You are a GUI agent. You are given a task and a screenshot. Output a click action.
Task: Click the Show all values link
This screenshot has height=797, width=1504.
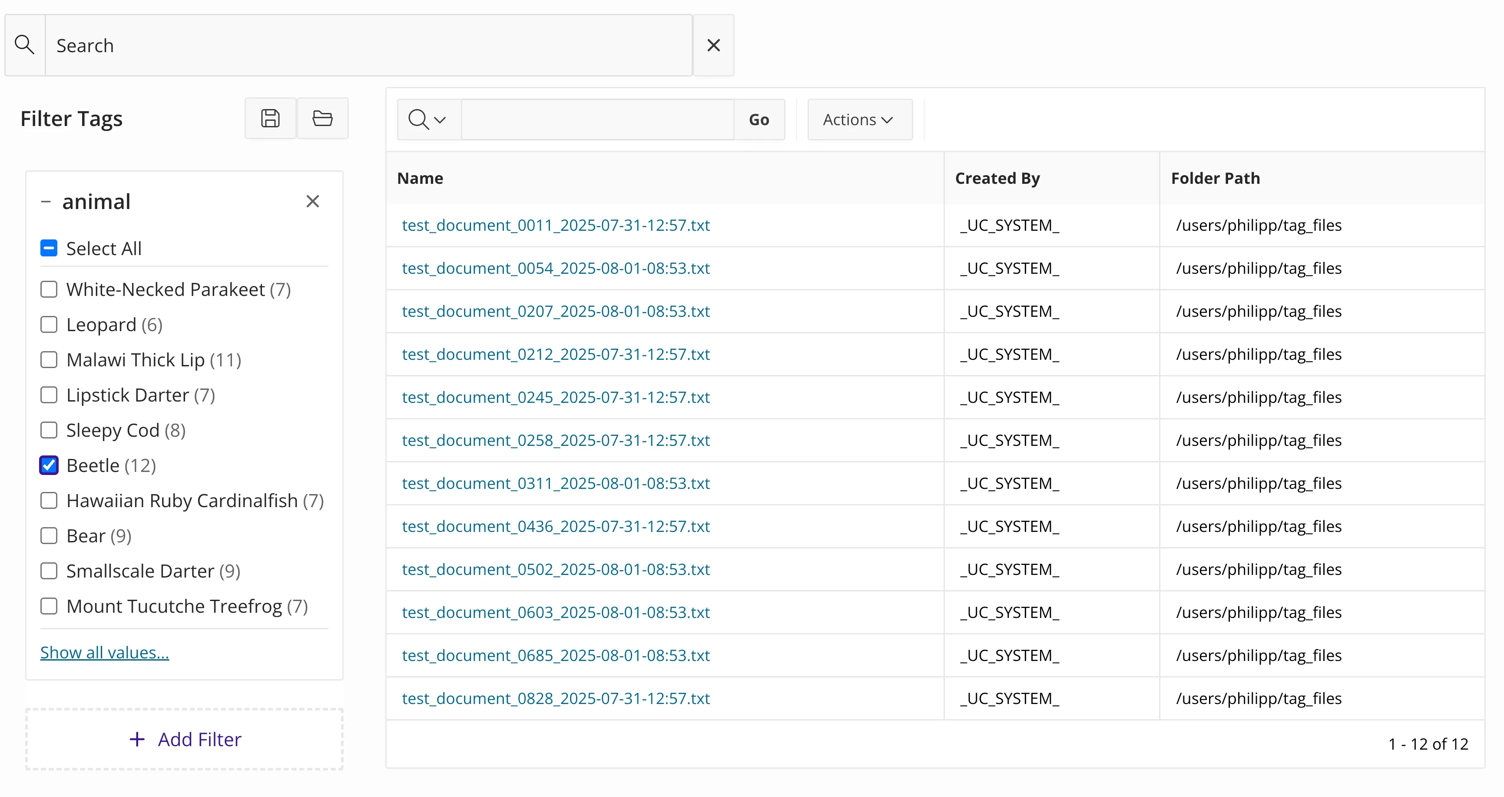(105, 652)
